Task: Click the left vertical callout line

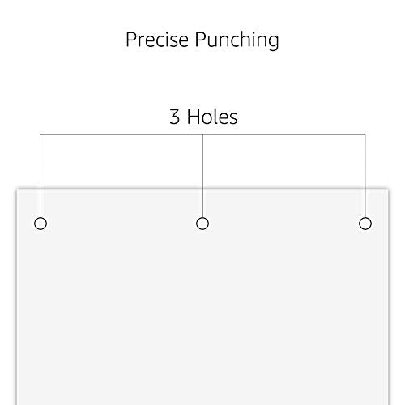Action: [x=40, y=176]
